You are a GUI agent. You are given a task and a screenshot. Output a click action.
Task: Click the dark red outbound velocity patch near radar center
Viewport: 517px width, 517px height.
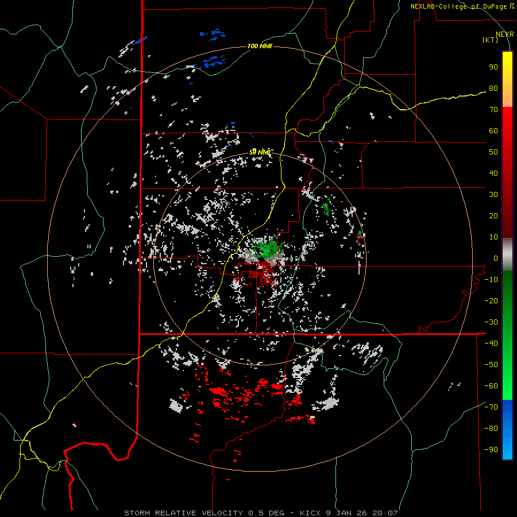[263, 272]
